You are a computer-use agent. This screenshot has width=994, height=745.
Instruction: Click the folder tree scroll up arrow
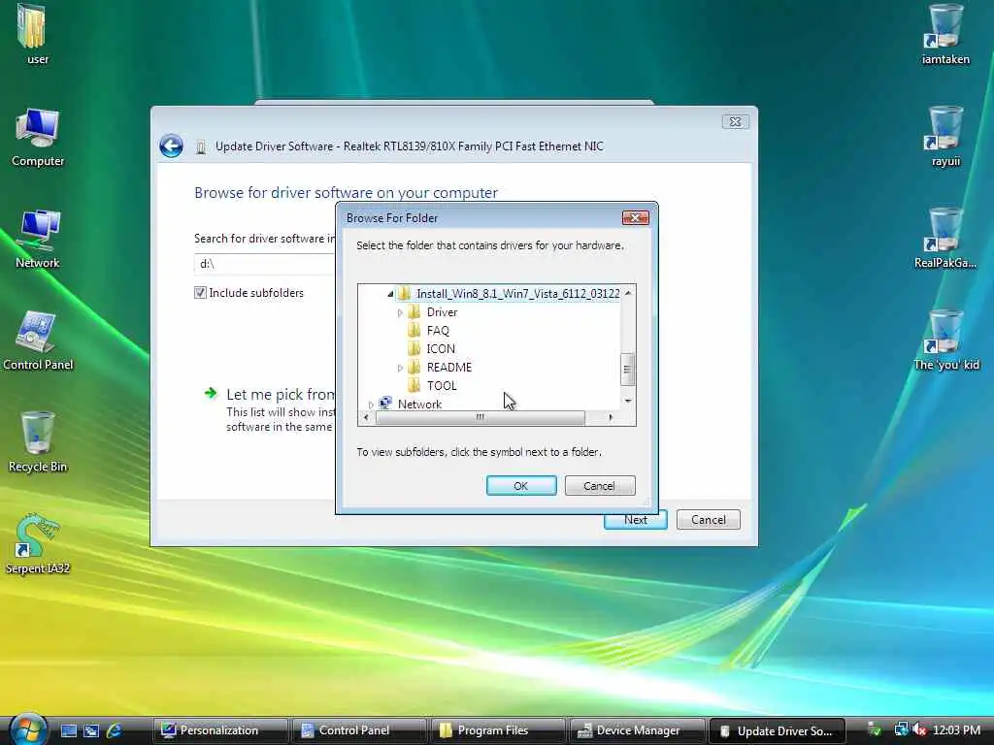coord(628,293)
